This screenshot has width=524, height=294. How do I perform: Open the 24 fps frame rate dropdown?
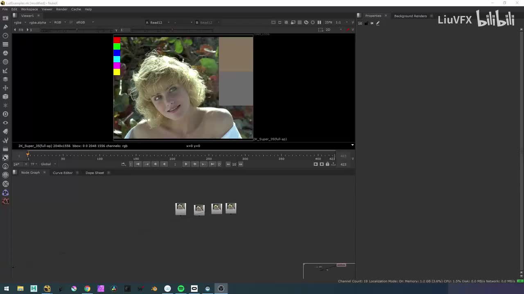click(20, 164)
